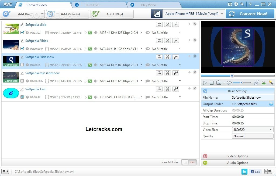This screenshot has width=276, height=176.
Task: Click the detach preview window icon
Action: pyautogui.click(x=257, y=83)
